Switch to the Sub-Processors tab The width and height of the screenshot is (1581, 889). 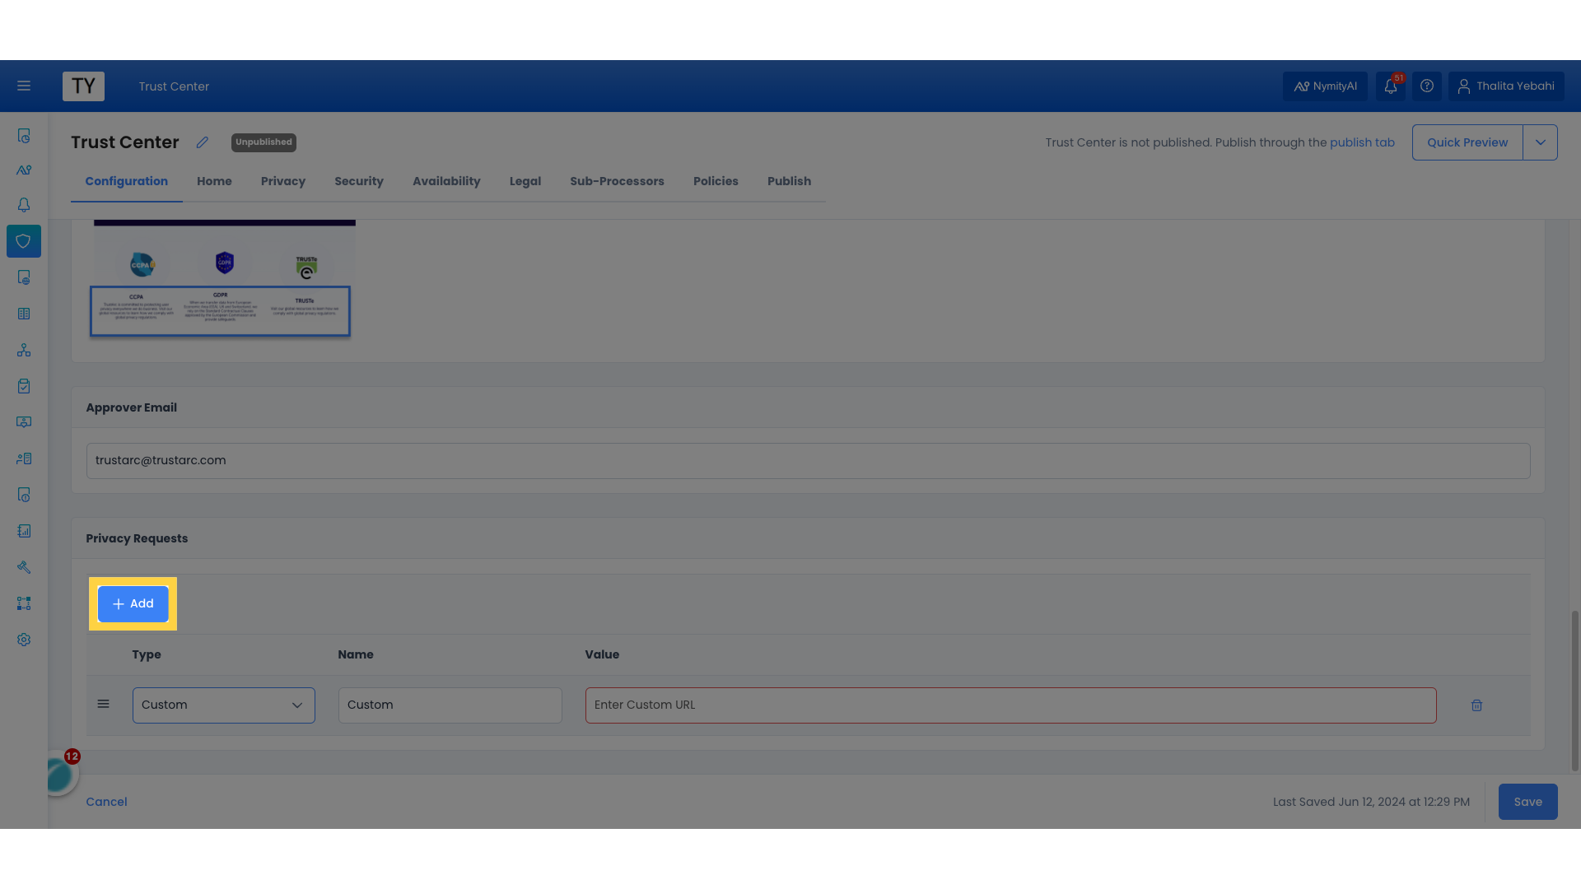pos(617,181)
